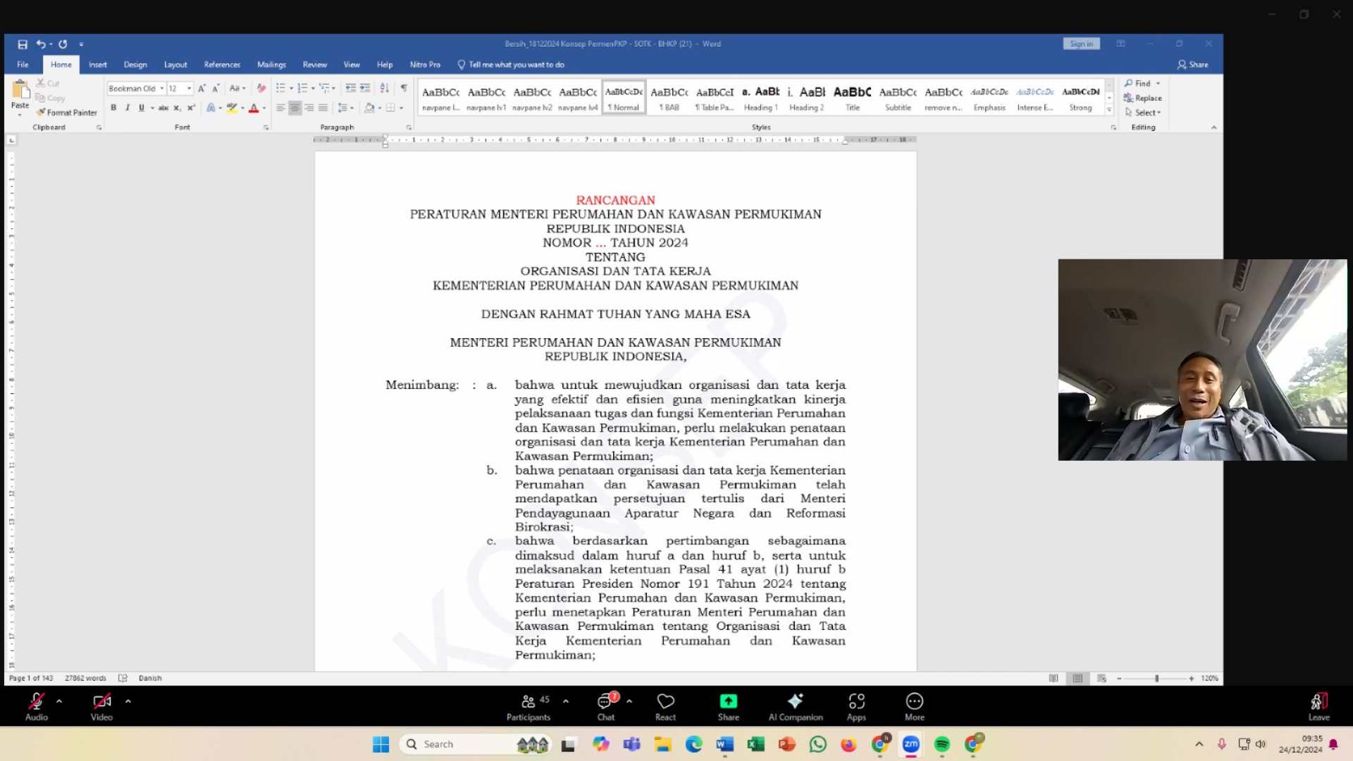Image resolution: width=1353 pixels, height=761 pixels.
Task: Expand Styles gallery More arrow
Action: [1109, 109]
